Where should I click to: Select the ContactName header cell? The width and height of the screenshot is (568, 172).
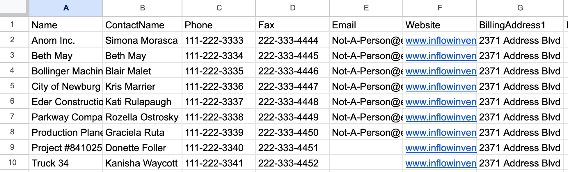coord(142,25)
